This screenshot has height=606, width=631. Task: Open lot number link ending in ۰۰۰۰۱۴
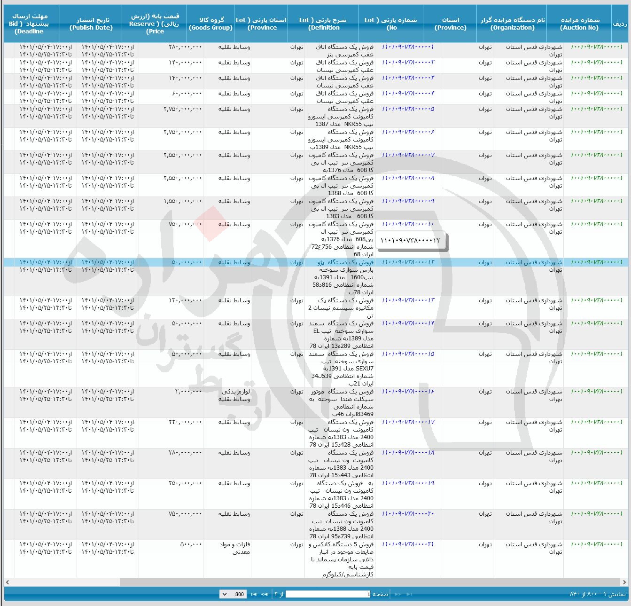coord(408,323)
